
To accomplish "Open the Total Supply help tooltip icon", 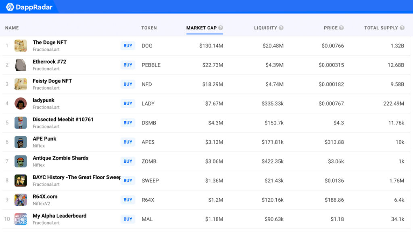I will tap(402, 28).
